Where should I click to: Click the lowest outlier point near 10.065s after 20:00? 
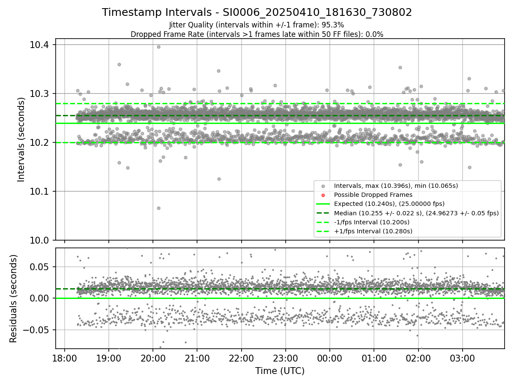[x=158, y=208]
